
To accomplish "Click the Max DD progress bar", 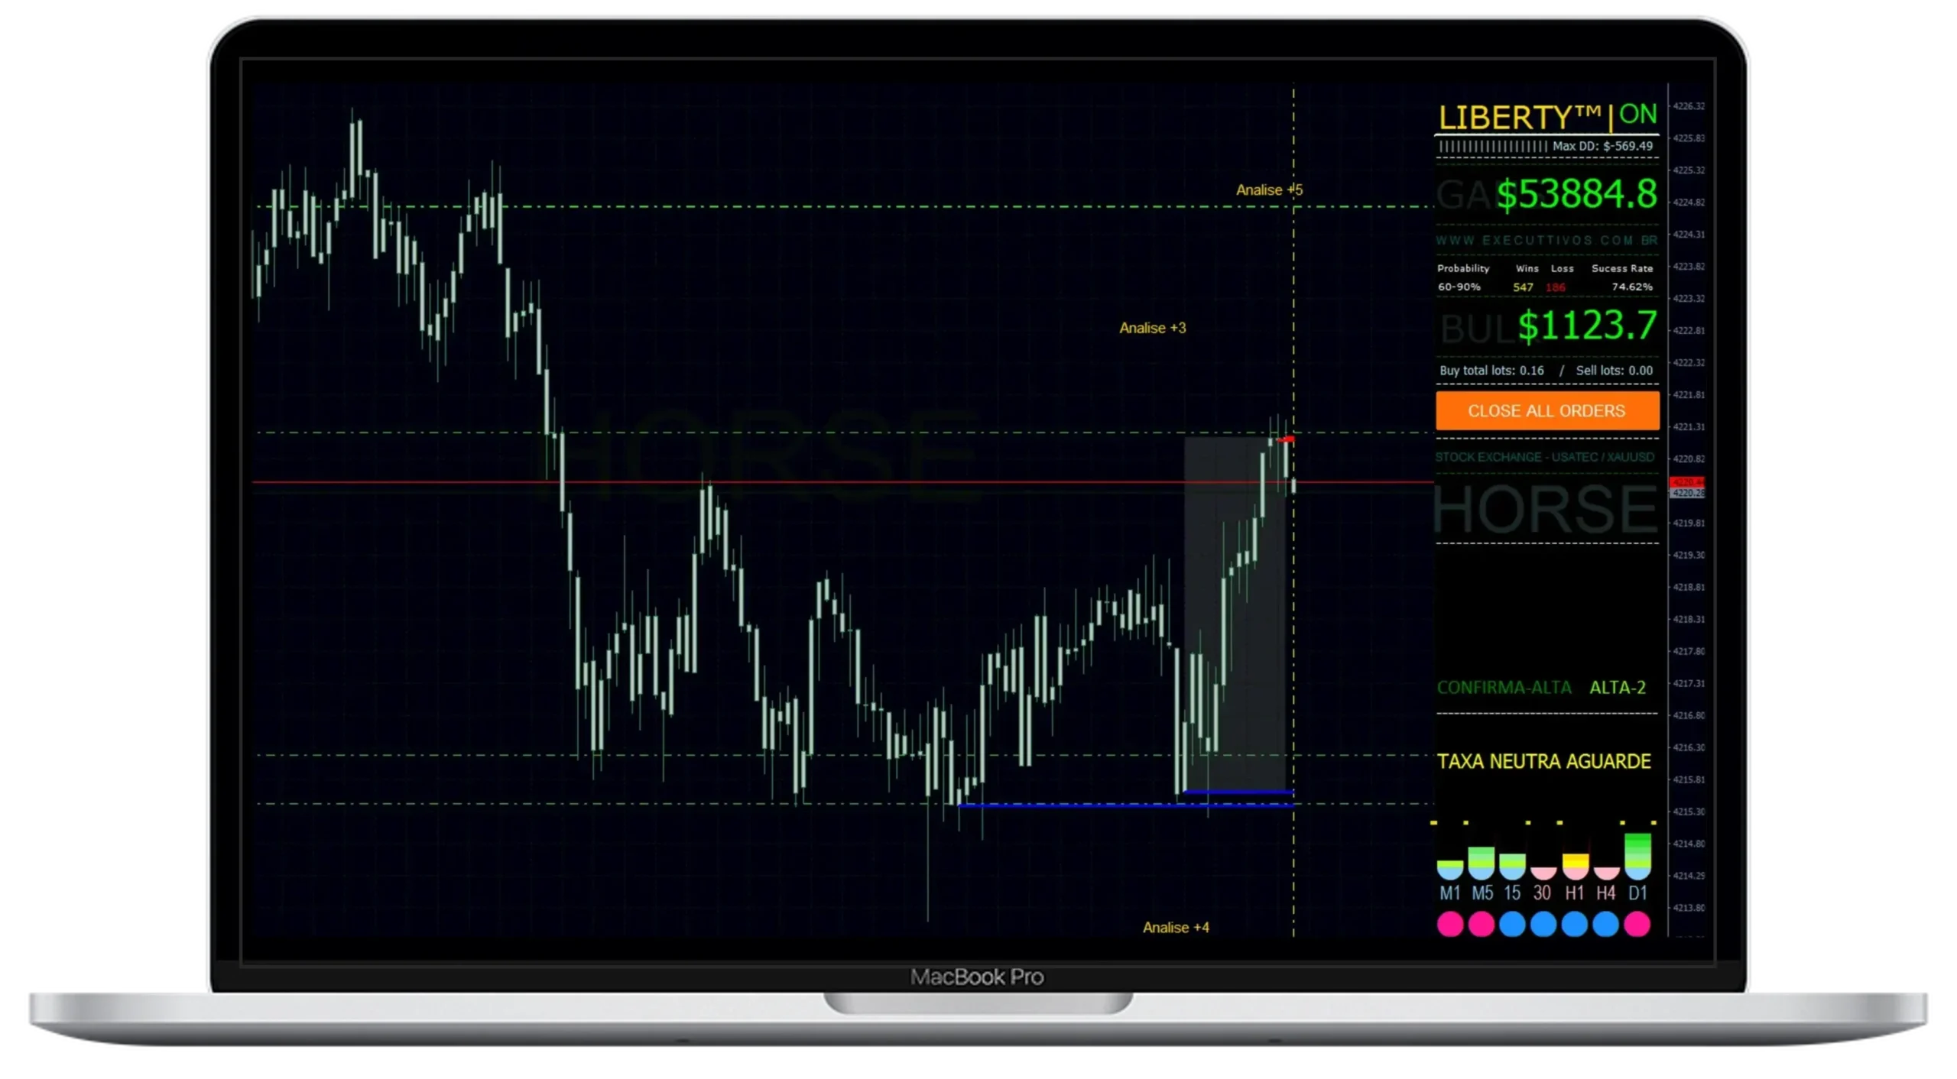I will (x=1492, y=146).
